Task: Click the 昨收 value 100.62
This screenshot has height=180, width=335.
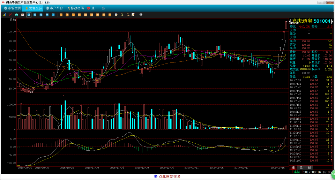Action: (306, 73)
